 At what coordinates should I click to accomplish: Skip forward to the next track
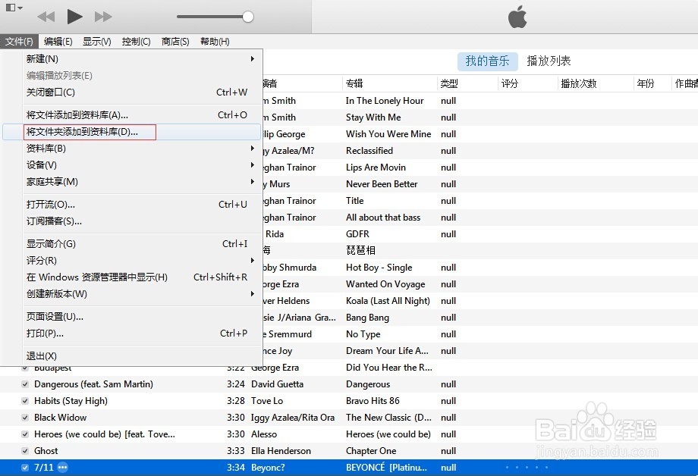[102, 16]
